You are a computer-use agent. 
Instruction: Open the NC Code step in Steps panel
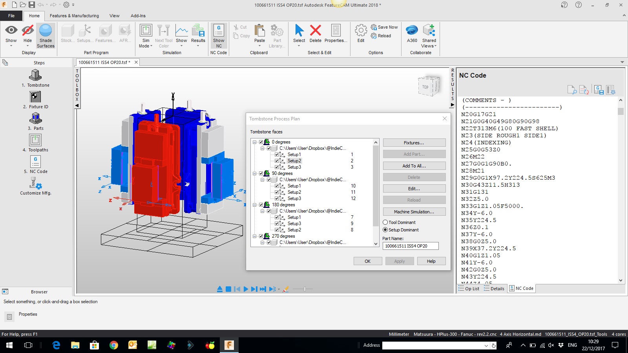tap(35, 165)
